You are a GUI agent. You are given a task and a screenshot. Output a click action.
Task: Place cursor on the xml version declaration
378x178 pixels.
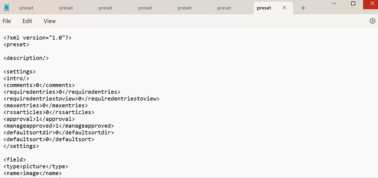point(37,38)
